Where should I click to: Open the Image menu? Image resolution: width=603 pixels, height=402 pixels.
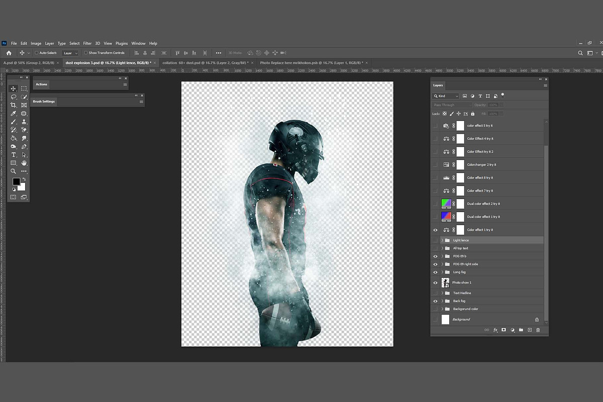(36, 44)
